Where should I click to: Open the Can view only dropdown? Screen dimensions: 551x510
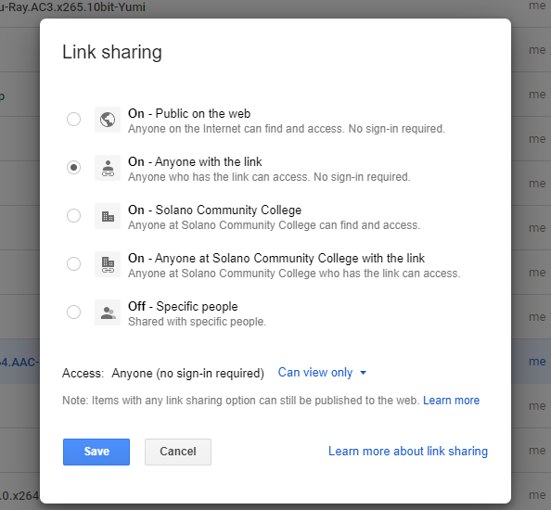click(322, 373)
